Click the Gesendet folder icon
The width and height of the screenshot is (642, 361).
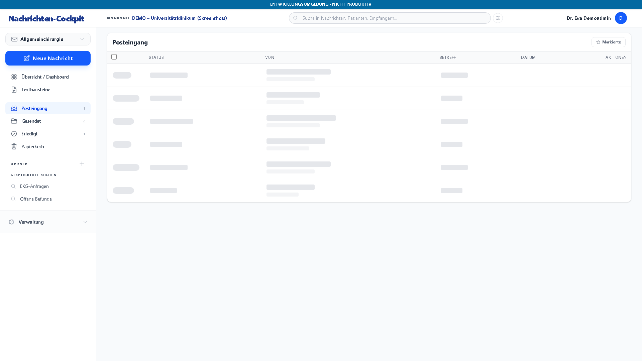pyautogui.click(x=14, y=121)
